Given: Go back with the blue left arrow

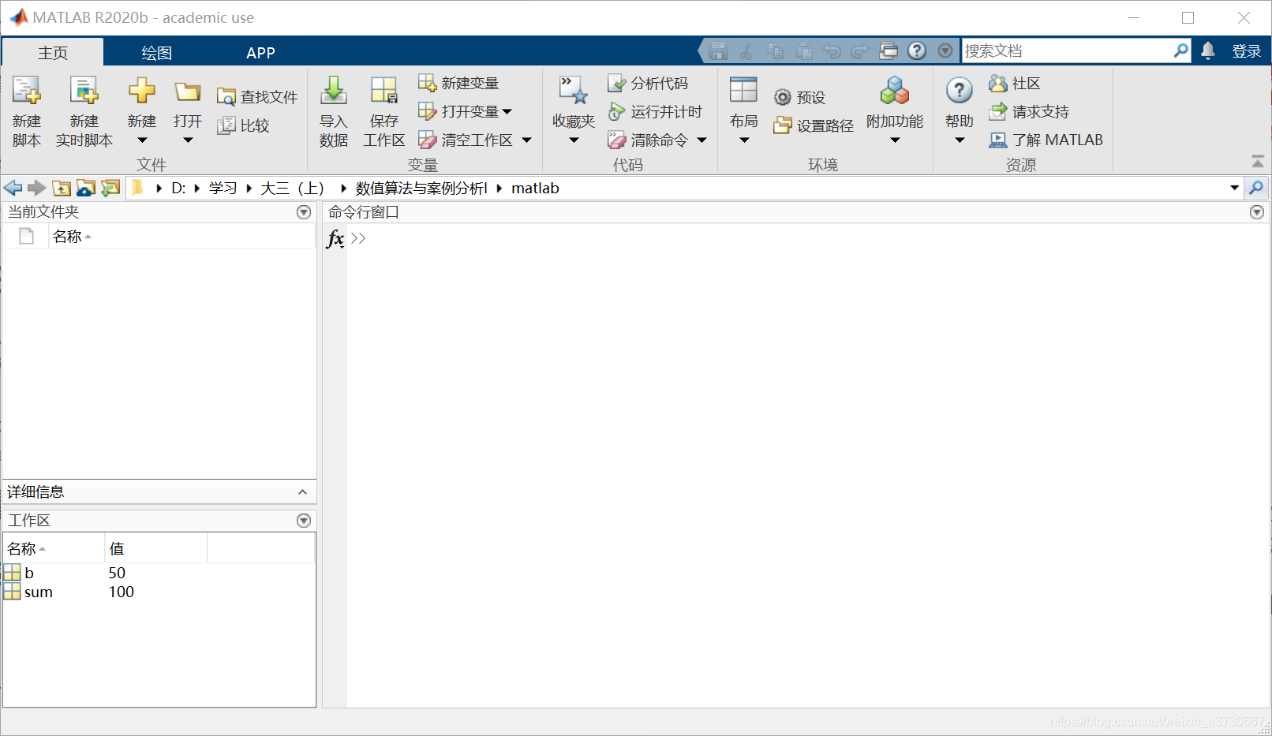Looking at the screenshot, I should [x=13, y=188].
